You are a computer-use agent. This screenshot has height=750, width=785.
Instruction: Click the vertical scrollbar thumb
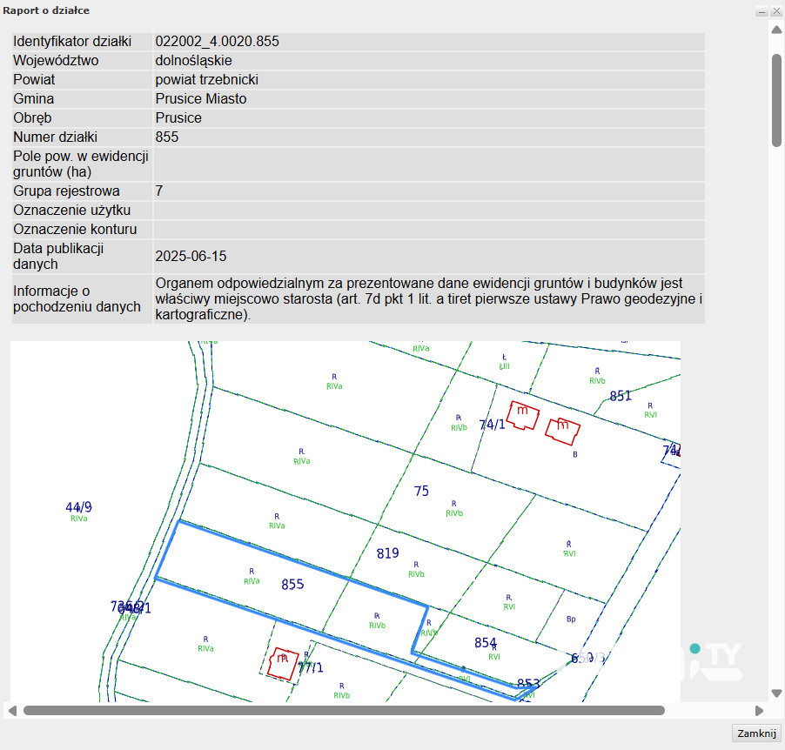776,100
